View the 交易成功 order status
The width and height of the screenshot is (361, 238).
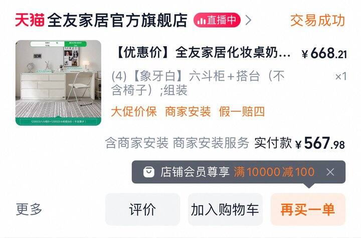tap(317, 21)
